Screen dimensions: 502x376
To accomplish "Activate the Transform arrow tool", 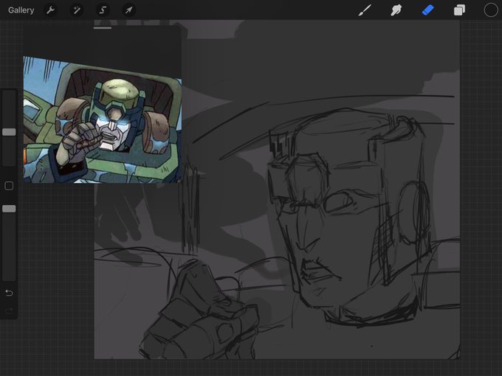I will tap(128, 10).
